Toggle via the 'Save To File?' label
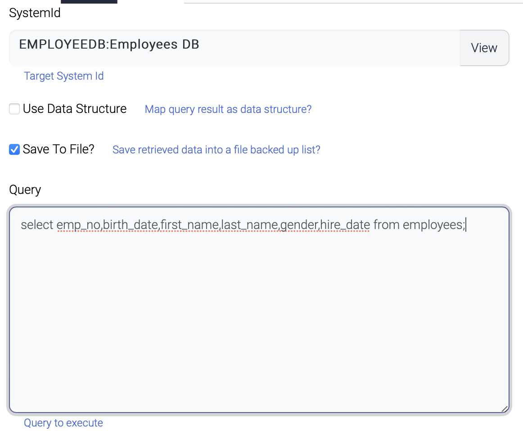523x431 pixels. click(59, 149)
